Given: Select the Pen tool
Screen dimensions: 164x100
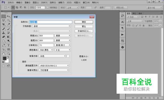Looking at the screenshot, I should [x=4, y=45].
